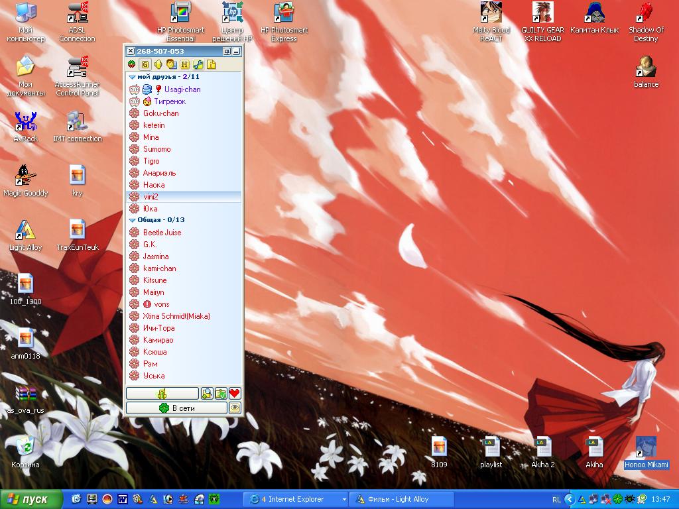Open the contact details face icon
The width and height of the screenshot is (679, 509).
(x=172, y=64)
